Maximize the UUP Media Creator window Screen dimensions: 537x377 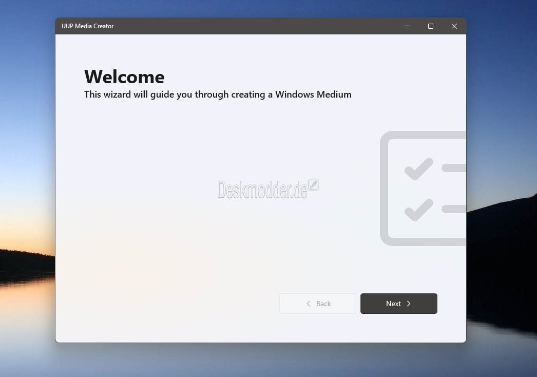tap(431, 26)
